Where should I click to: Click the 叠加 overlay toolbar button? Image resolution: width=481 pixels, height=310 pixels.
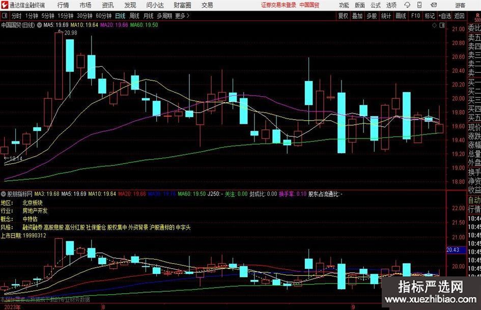tap(357, 16)
